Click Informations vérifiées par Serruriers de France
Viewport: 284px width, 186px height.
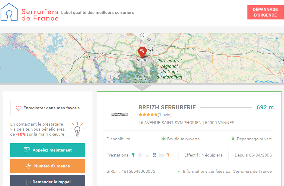coord(227,171)
